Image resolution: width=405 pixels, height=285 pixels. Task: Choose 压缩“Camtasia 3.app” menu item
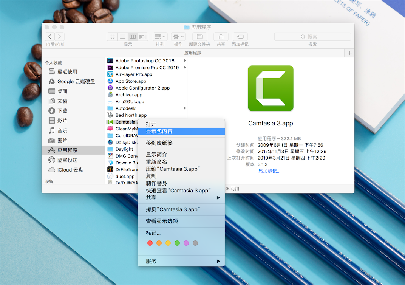(181, 169)
